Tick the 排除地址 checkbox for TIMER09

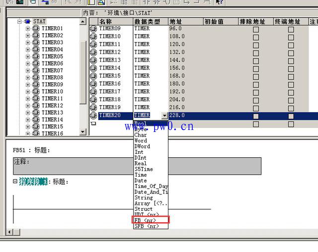point(256,30)
